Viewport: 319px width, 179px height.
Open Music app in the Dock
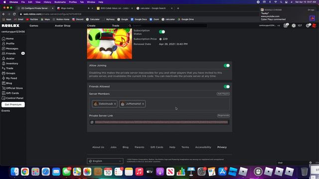139,172
